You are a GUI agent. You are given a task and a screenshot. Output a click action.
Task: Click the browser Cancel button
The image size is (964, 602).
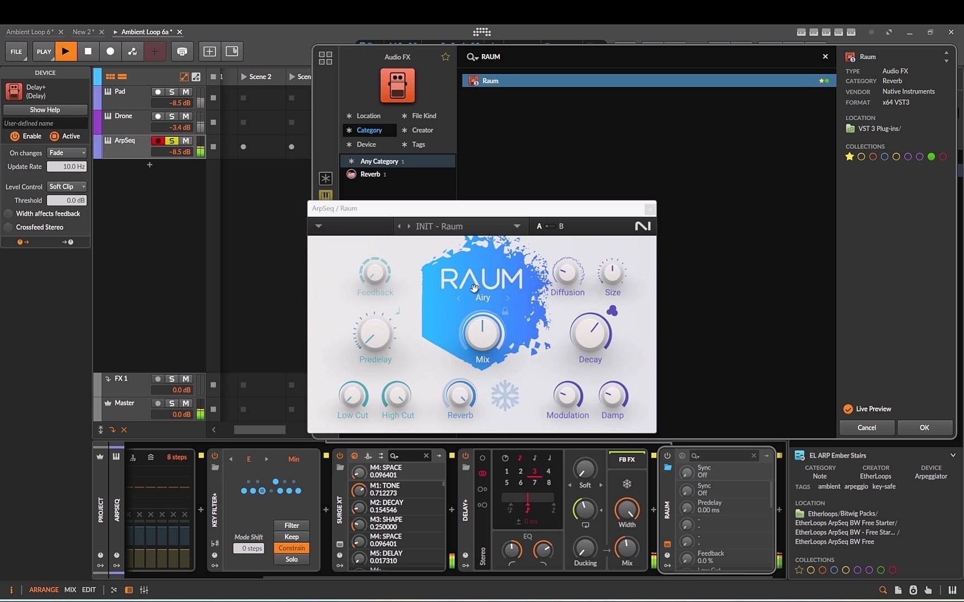click(x=866, y=428)
